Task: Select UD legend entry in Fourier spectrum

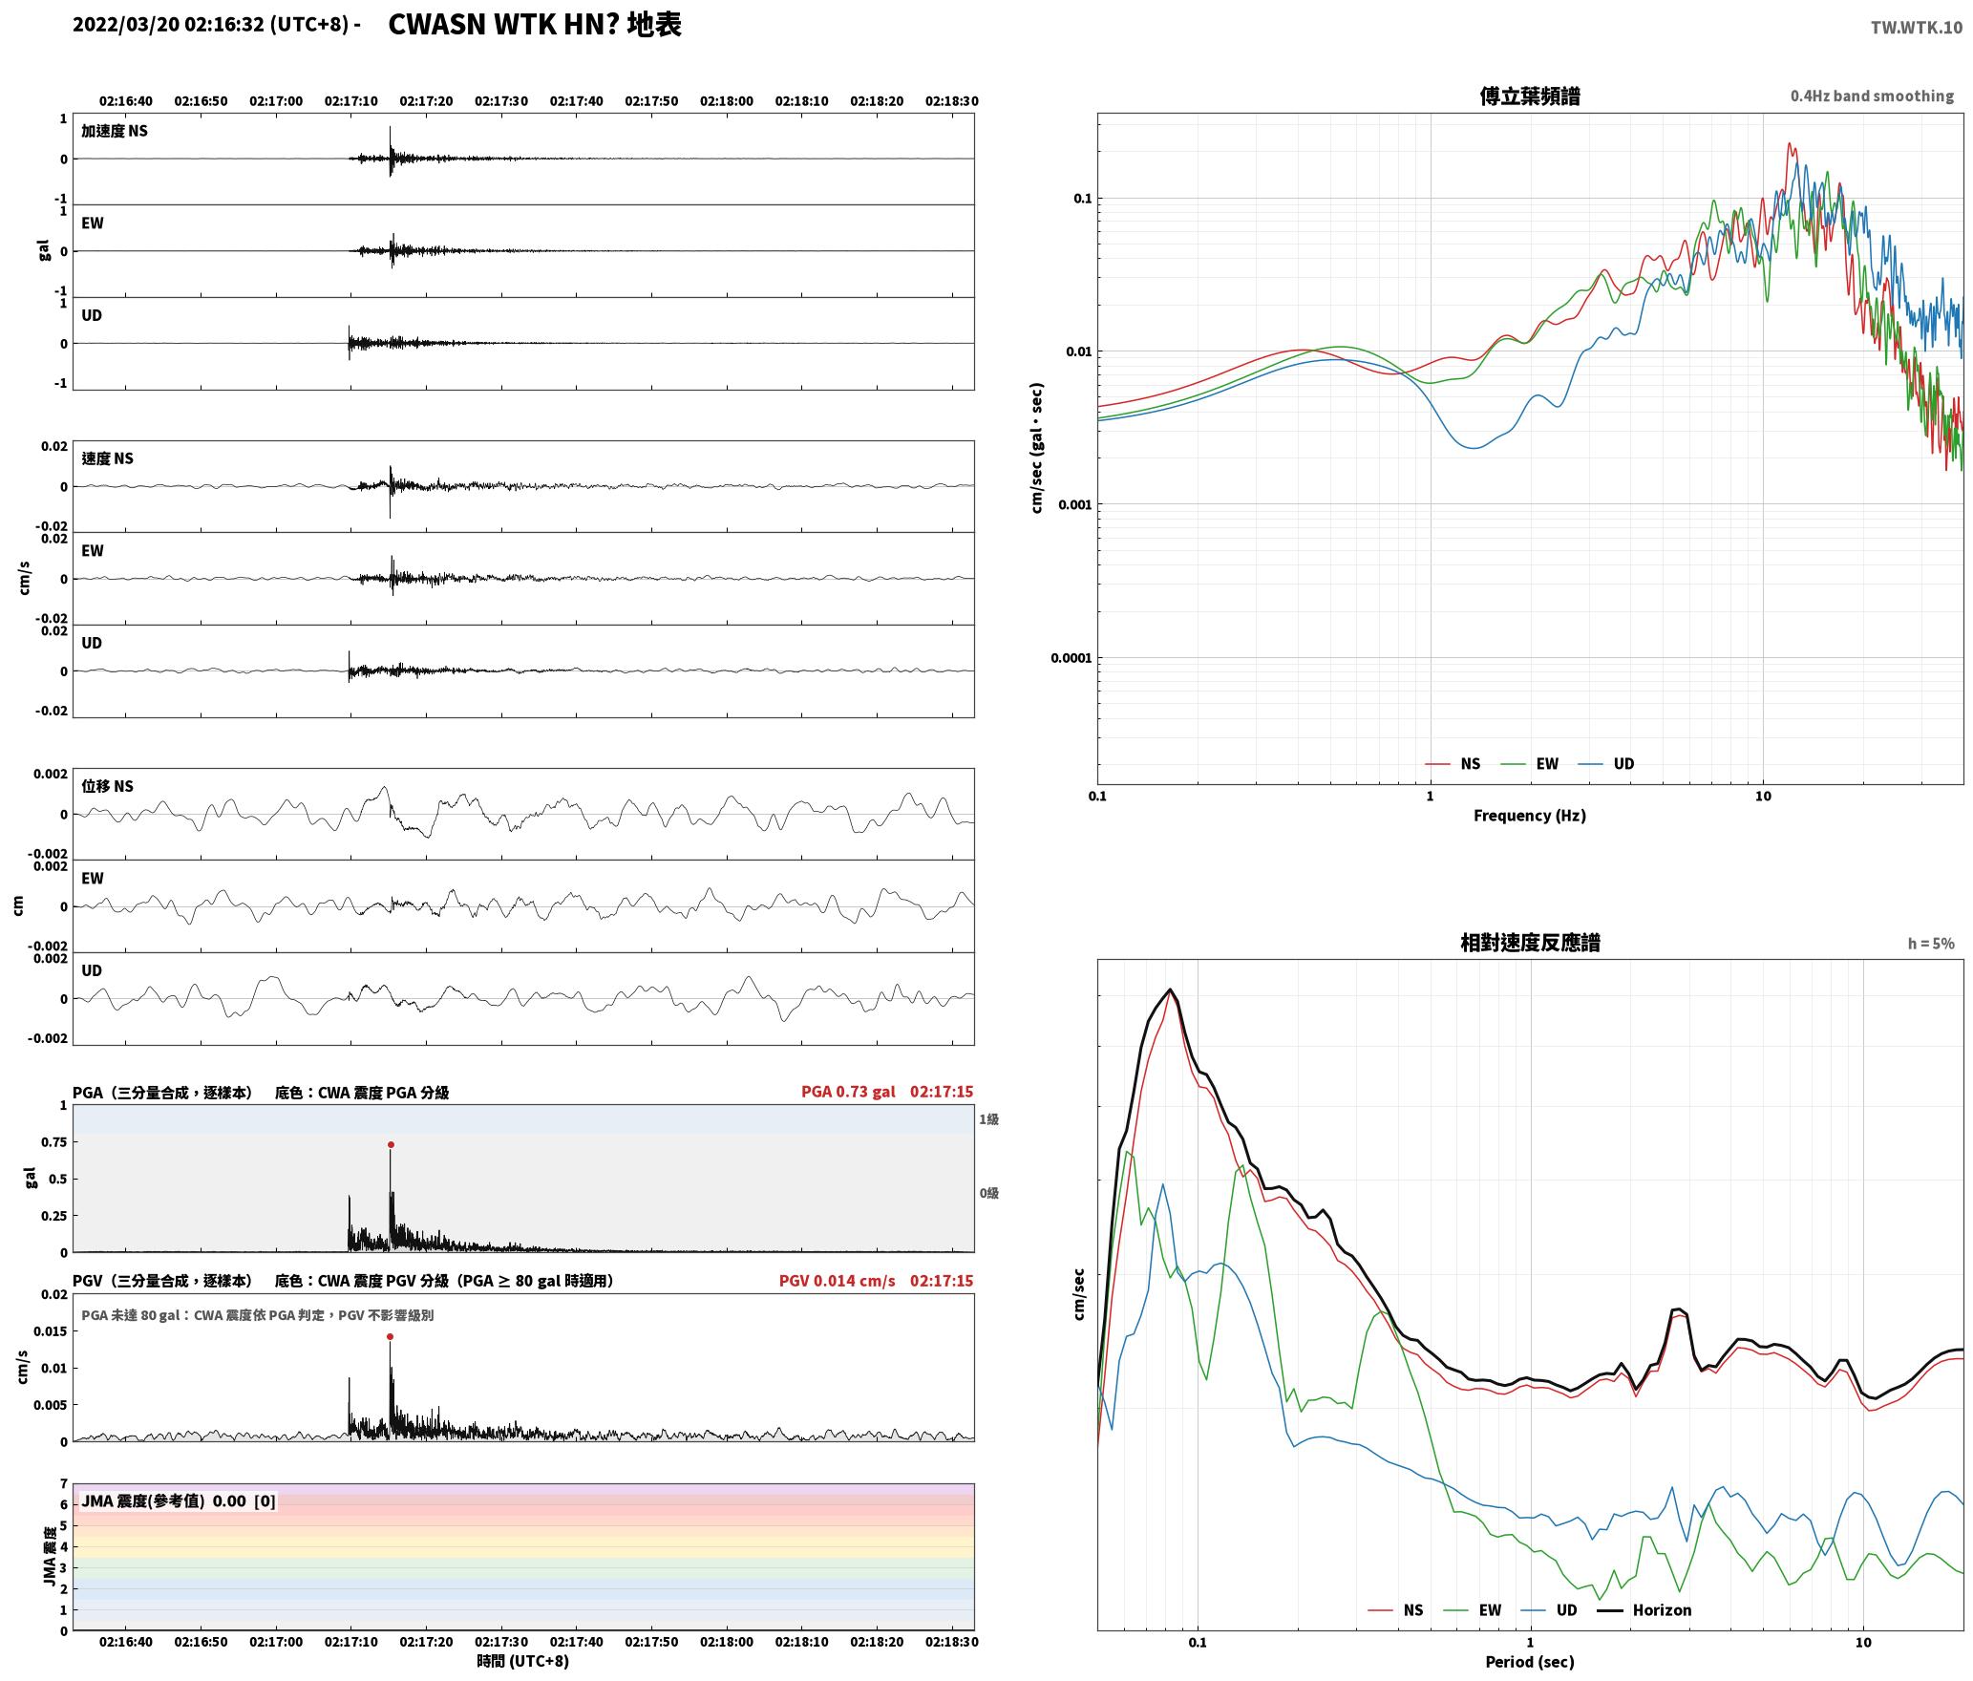Action: click(1606, 764)
